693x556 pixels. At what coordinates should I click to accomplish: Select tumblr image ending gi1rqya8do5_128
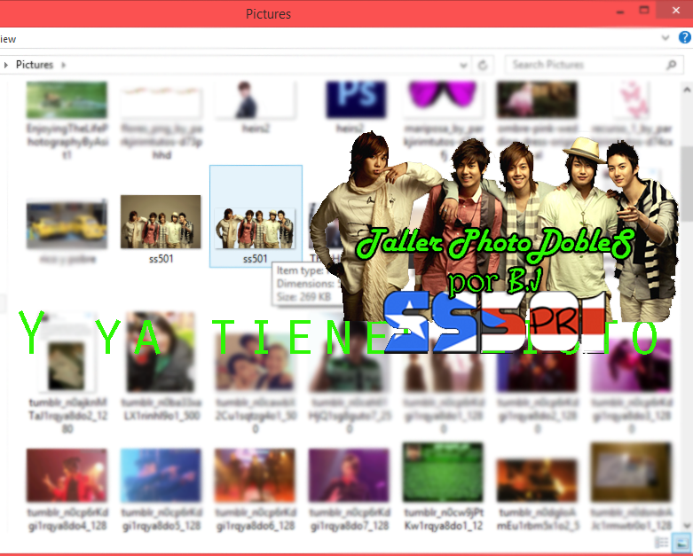161,489
